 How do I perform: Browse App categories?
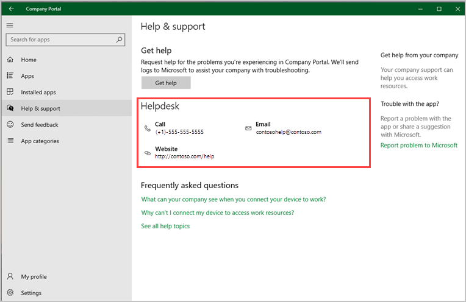[x=66, y=141]
